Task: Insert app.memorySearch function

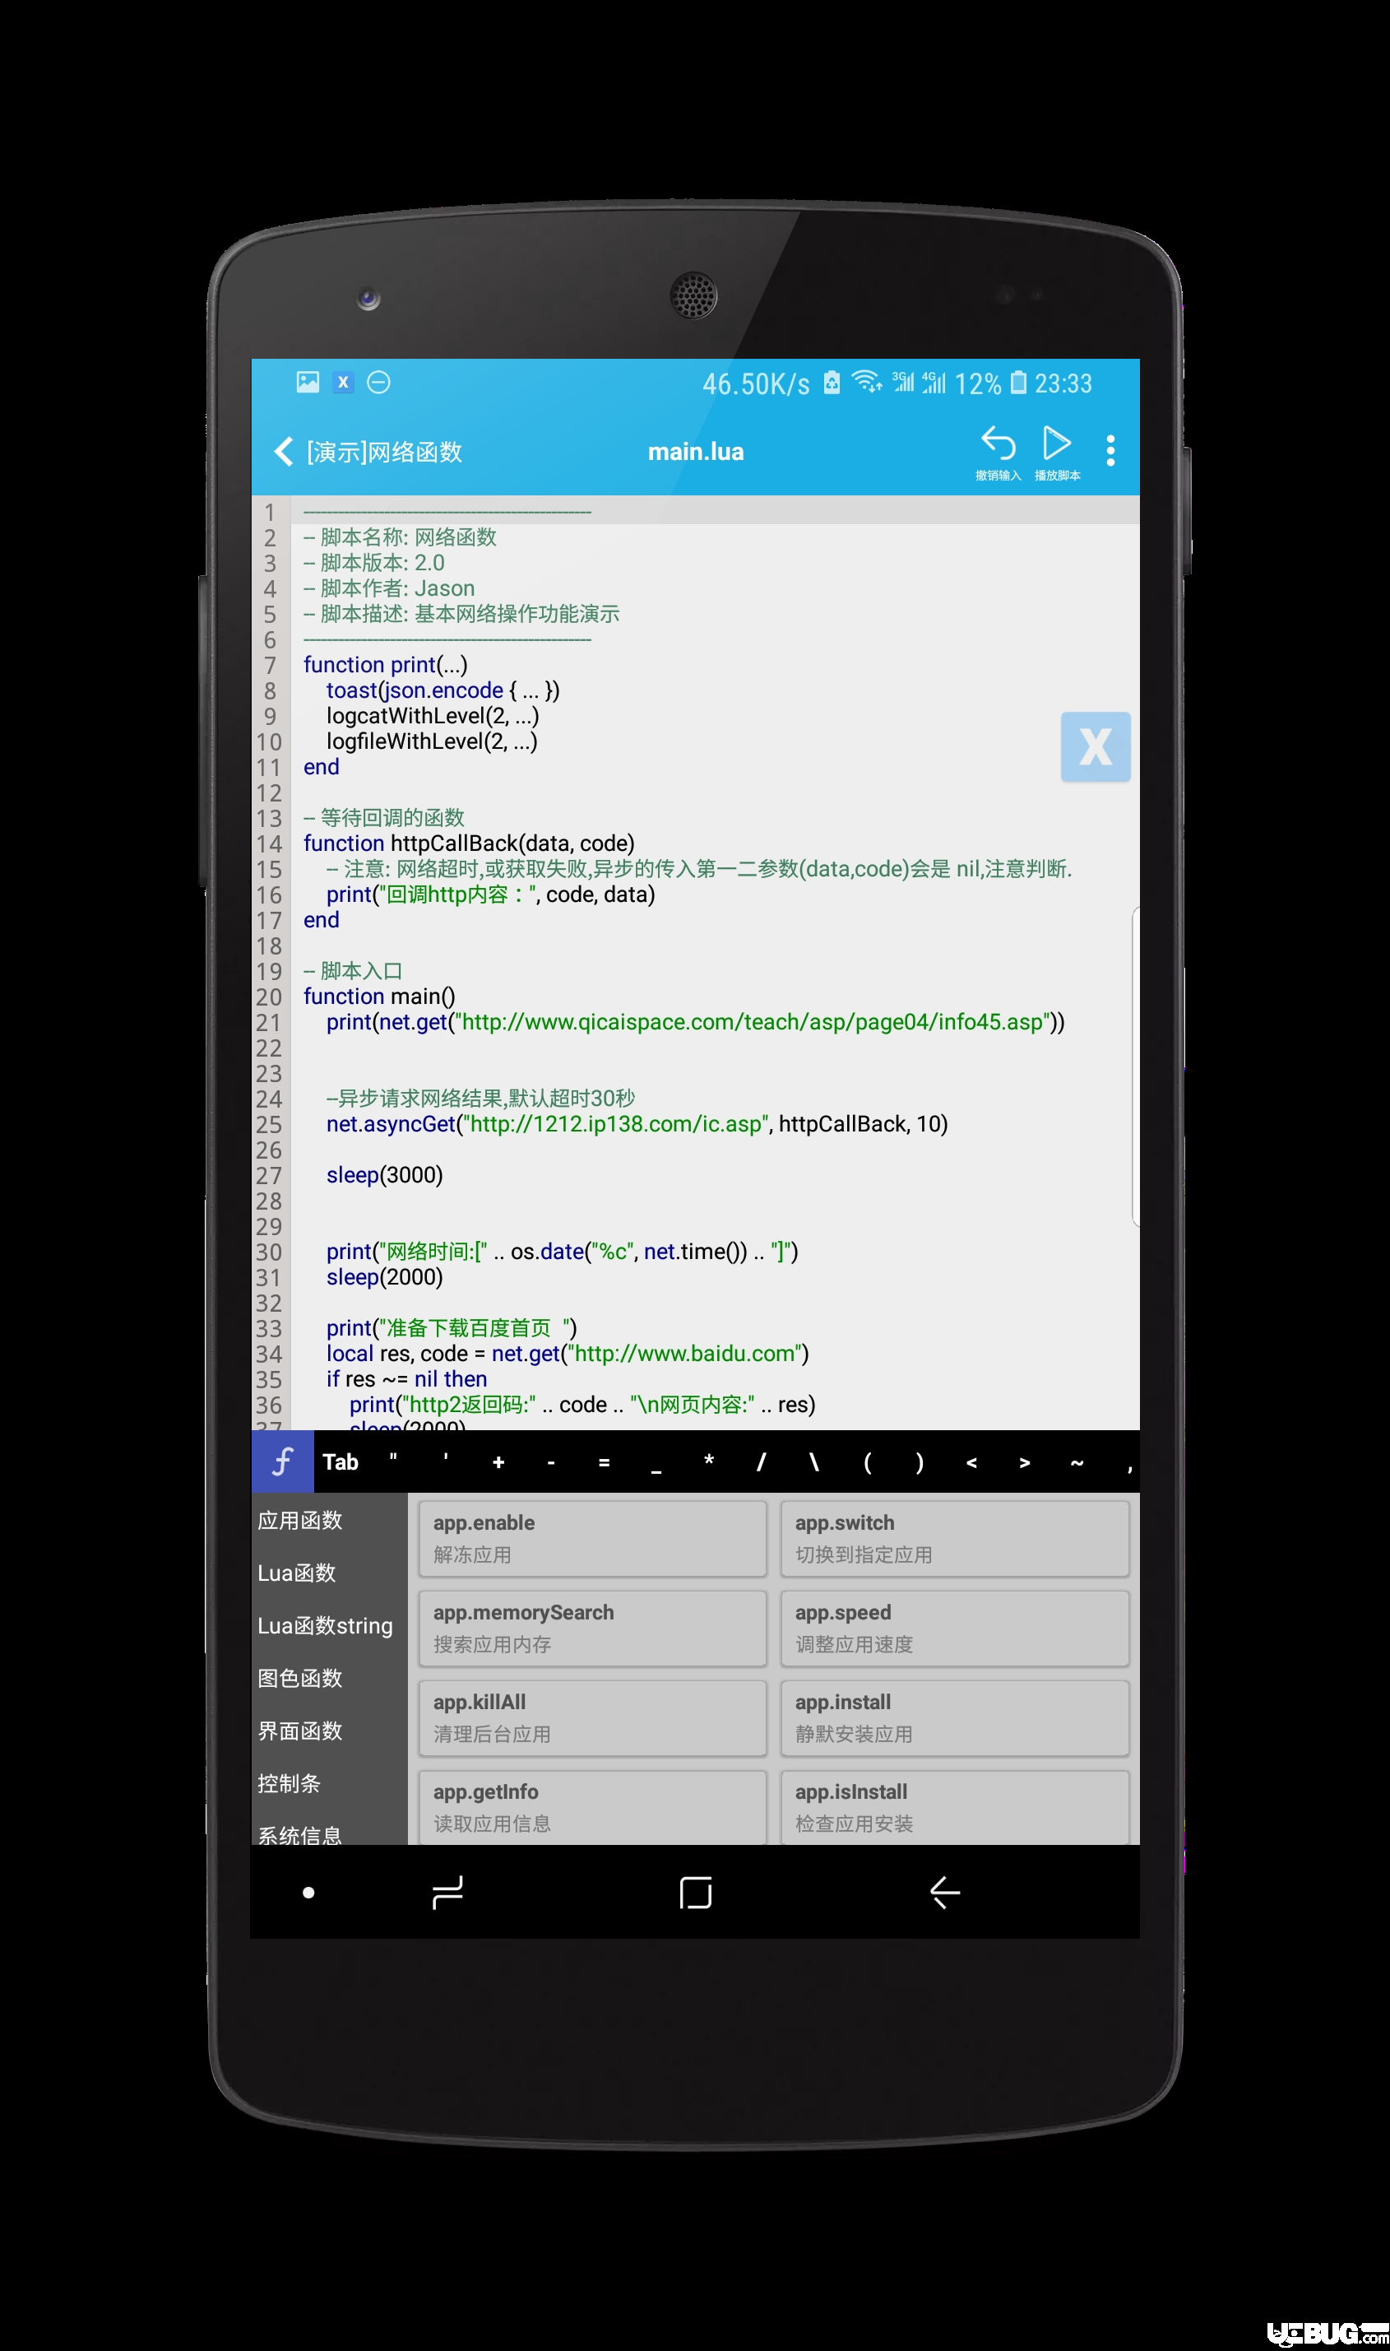Action: [593, 1628]
